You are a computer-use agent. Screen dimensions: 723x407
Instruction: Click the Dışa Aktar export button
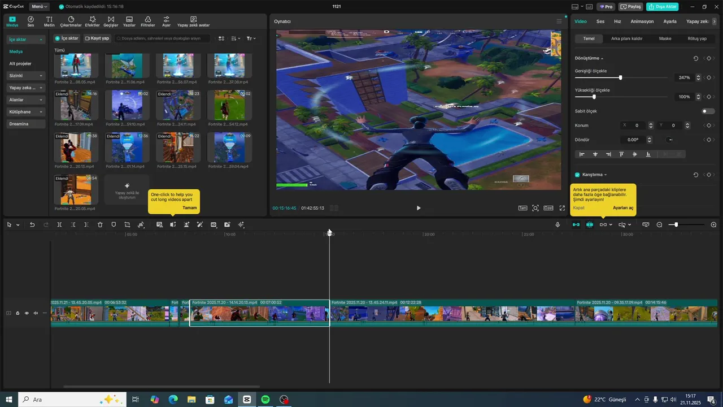pos(663,7)
